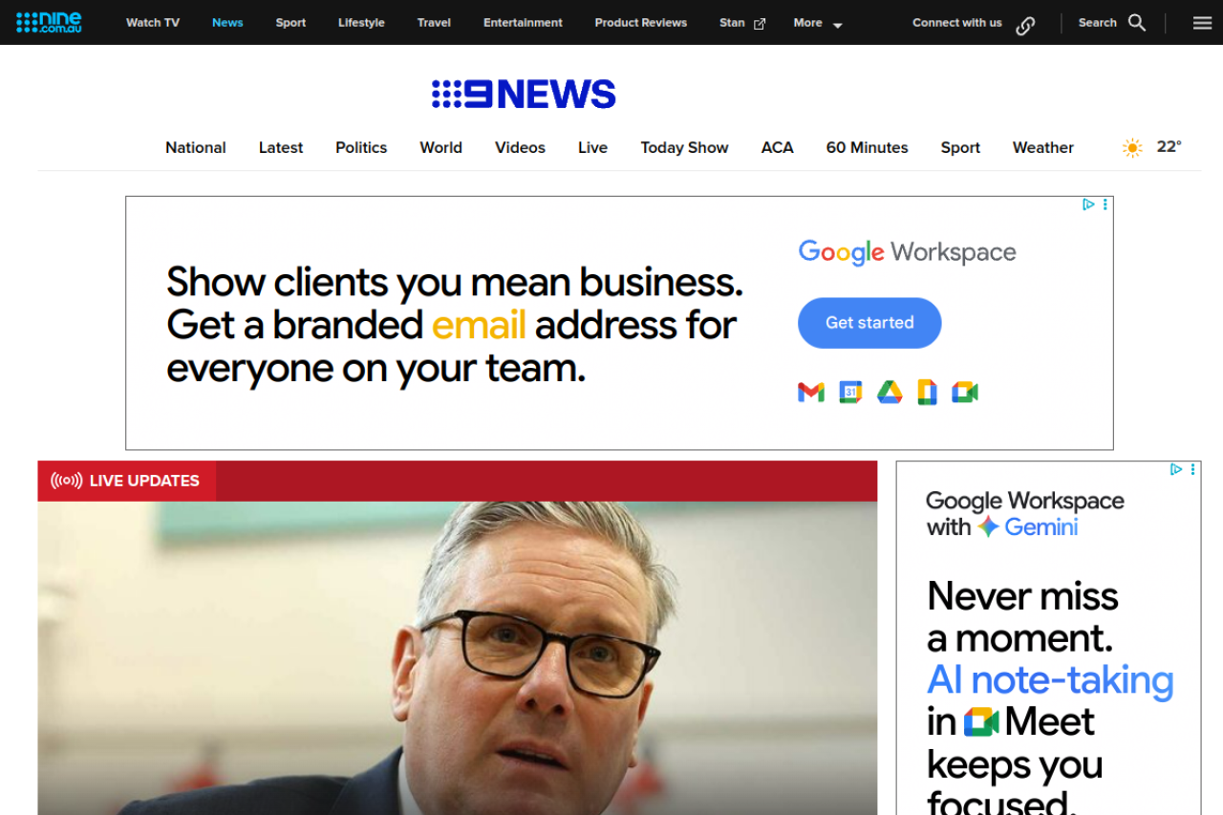The height and width of the screenshot is (815, 1223).
Task: Open the Watch TV link
Action: [x=153, y=23]
